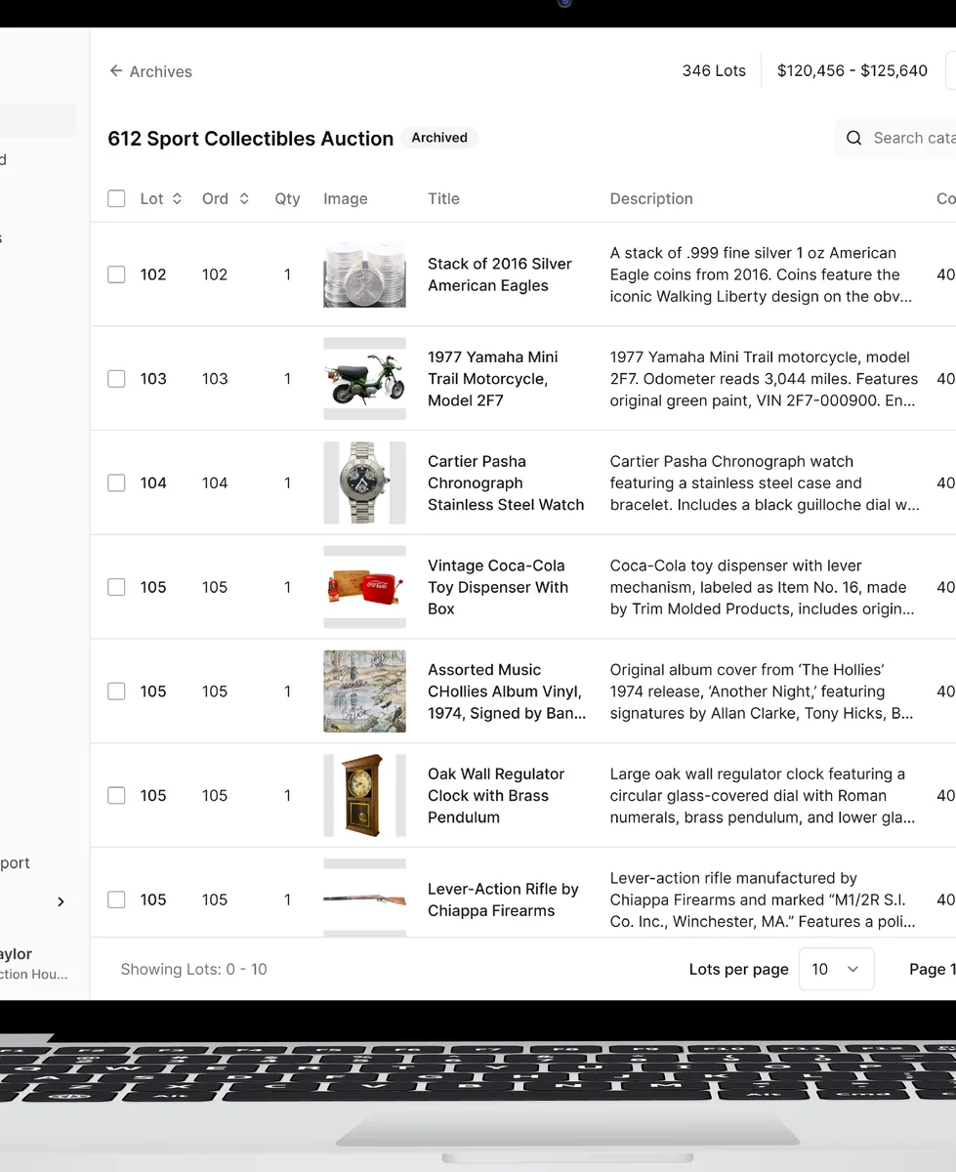Click description mentioning Trim Molded Products

click(762, 587)
